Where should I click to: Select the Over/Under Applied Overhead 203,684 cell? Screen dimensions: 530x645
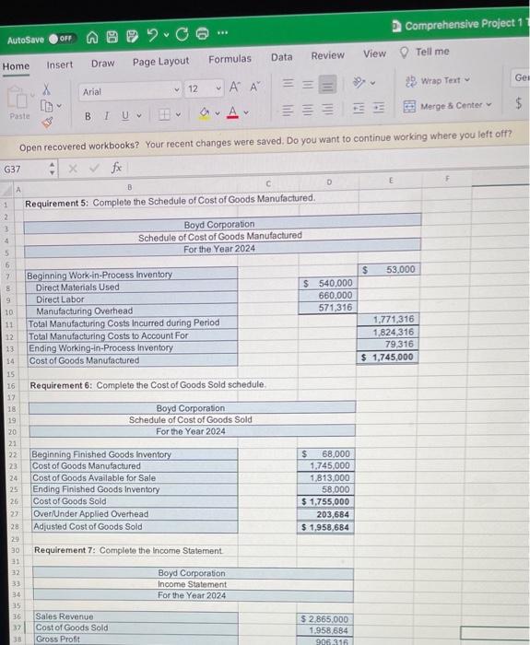325,514
